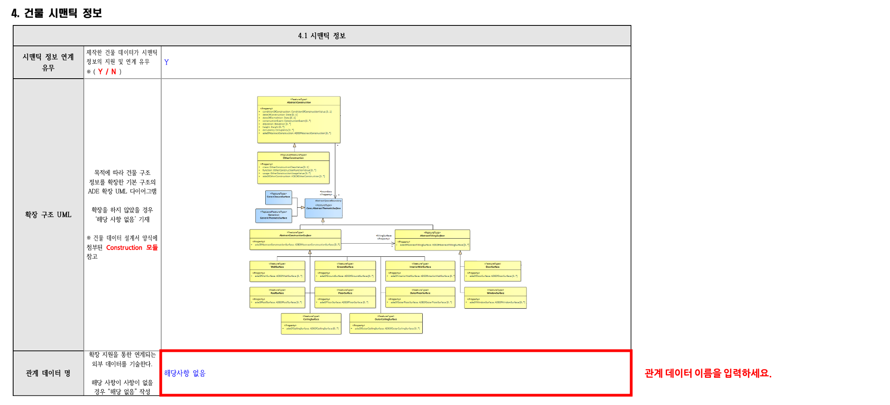The image size is (890, 405).
Task: Click the '시맨틱 정보 연계 유무' row label
Action: [48, 62]
